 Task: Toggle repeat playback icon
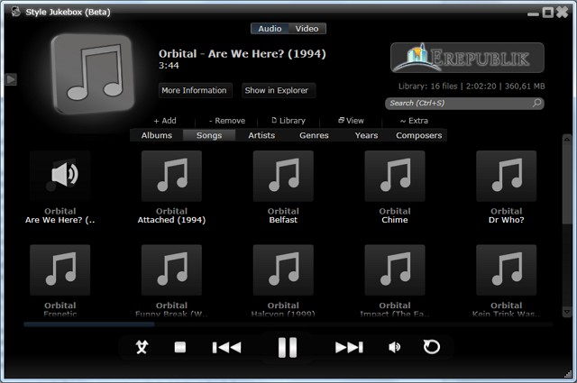[x=431, y=347]
